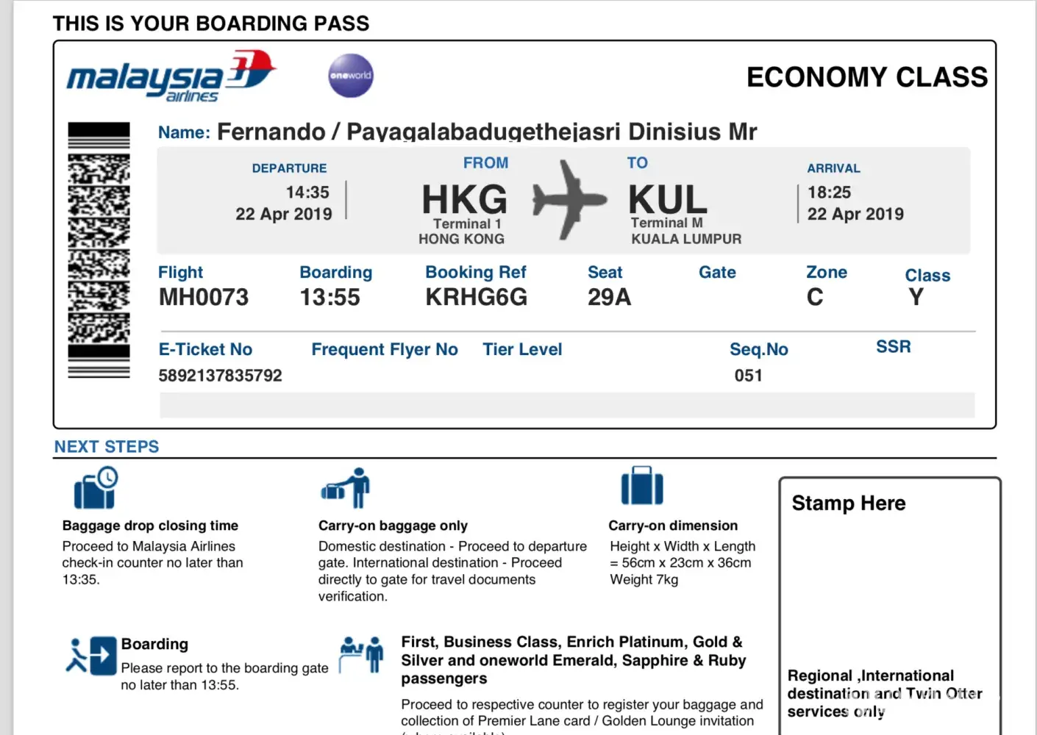Click the NEXT STEPS heading
The width and height of the screenshot is (1037, 735).
tap(107, 447)
